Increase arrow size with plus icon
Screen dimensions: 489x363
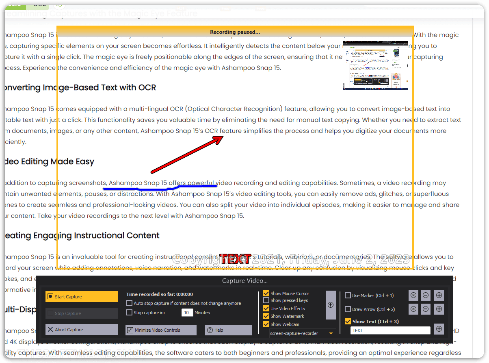tap(439, 309)
